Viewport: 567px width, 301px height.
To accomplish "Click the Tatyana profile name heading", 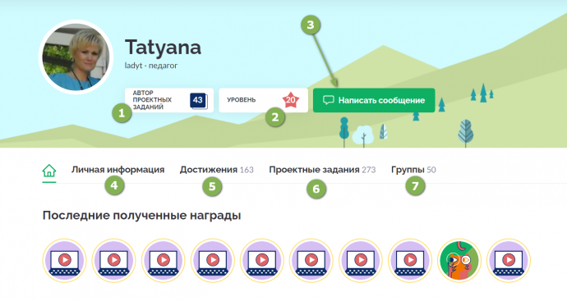I will (163, 48).
